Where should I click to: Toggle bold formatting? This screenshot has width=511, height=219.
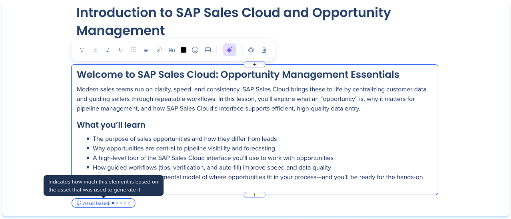pyautogui.click(x=95, y=50)
